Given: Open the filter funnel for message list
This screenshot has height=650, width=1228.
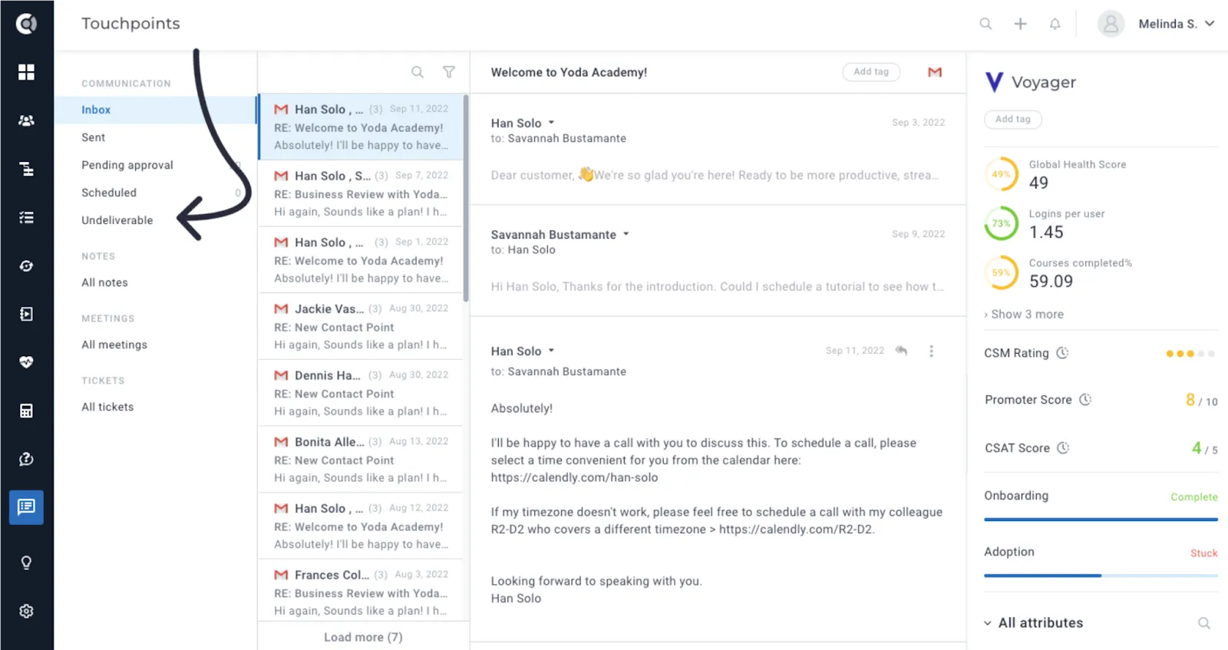Looking at the screenshot, I should (x=449, y=72).
